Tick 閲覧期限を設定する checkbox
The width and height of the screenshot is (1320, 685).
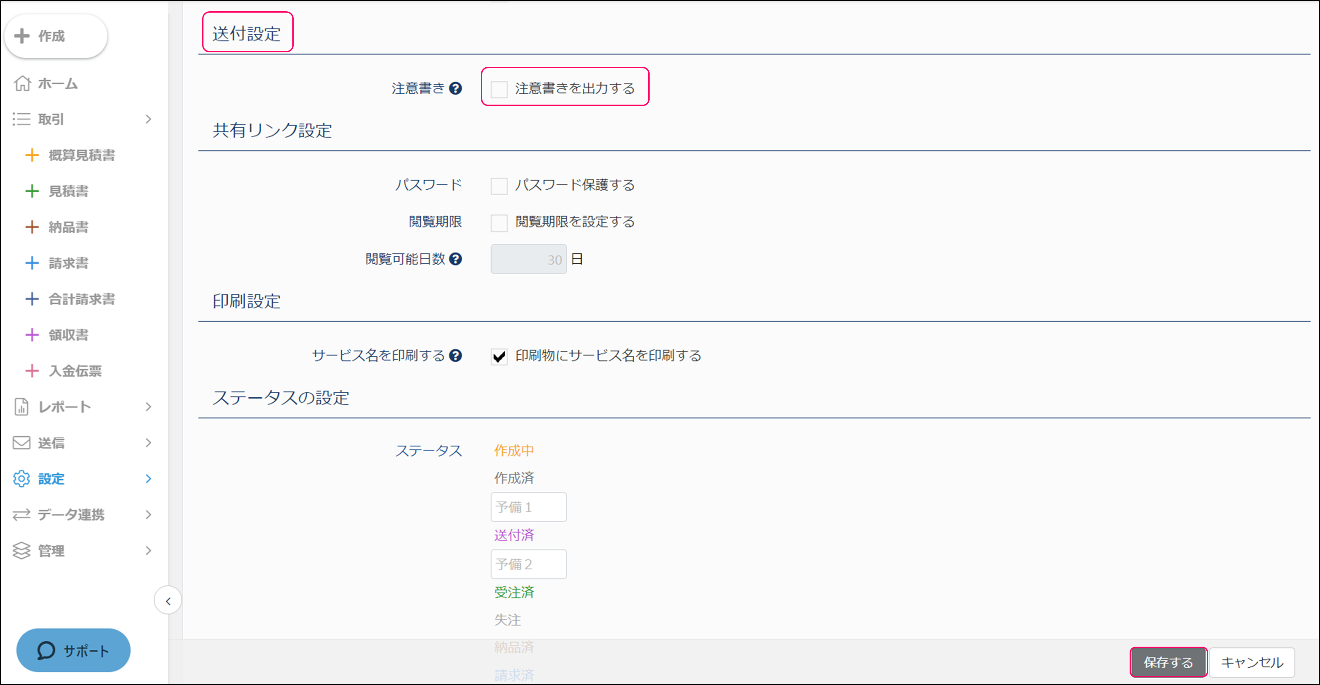(x=498, y=222)
